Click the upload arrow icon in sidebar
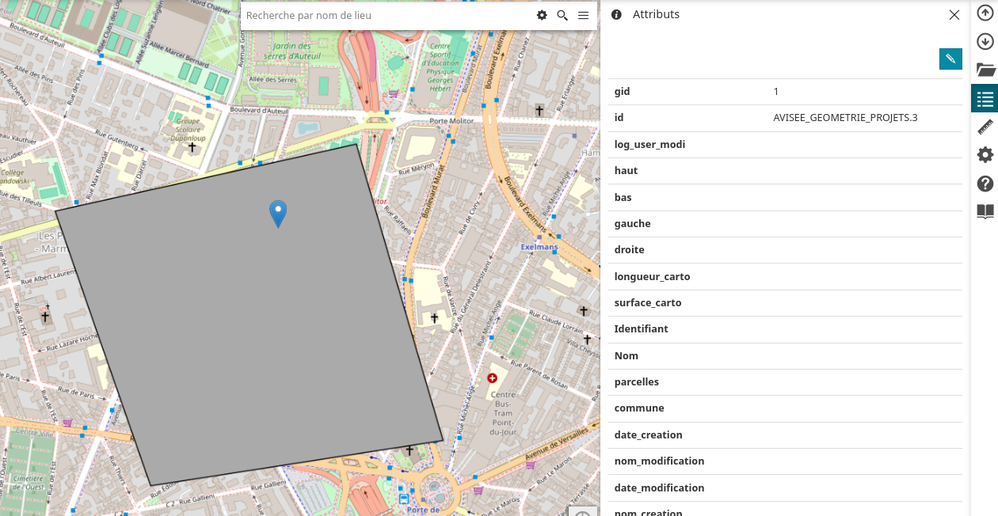Image resolution: width=998 pixels, height=516 pixels. click(985, 13)
